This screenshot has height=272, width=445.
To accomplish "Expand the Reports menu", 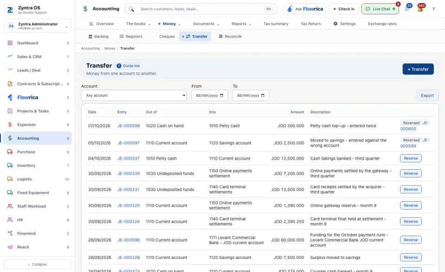I will pos(241,24).
